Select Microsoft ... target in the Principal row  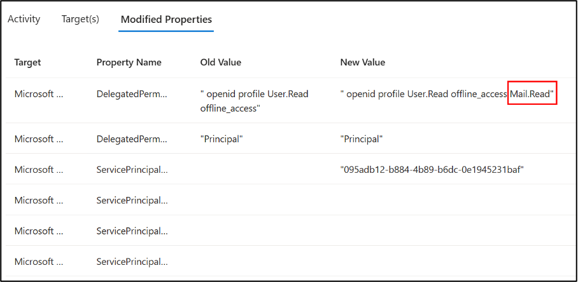click(x=39, y=139)
